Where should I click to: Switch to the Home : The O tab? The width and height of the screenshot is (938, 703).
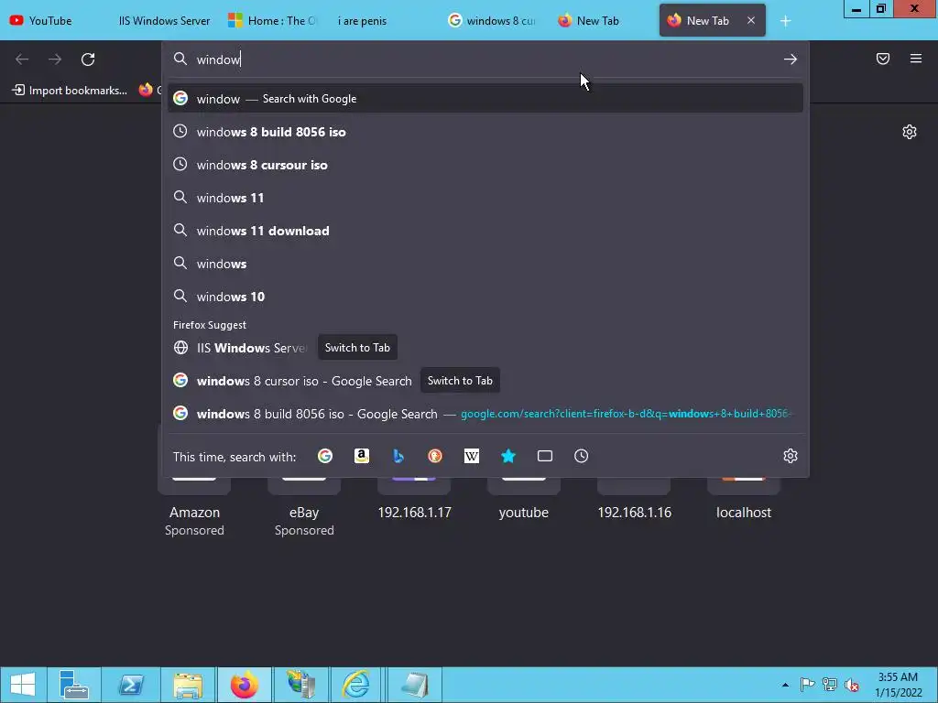272,20
